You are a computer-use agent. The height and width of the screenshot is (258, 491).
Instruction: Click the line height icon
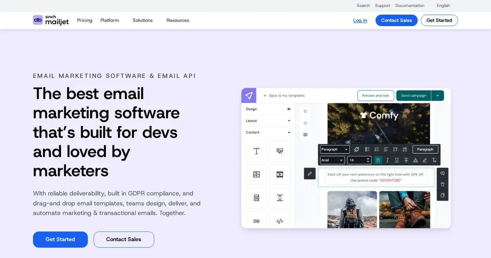(395, 149)
